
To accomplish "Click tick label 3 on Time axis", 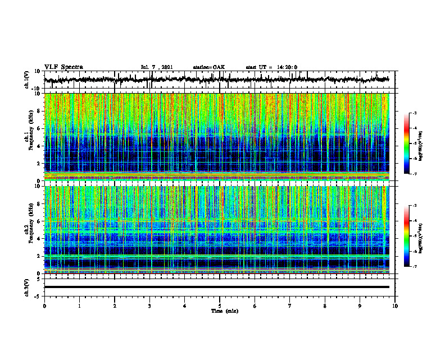I will [x=149, y=306].
